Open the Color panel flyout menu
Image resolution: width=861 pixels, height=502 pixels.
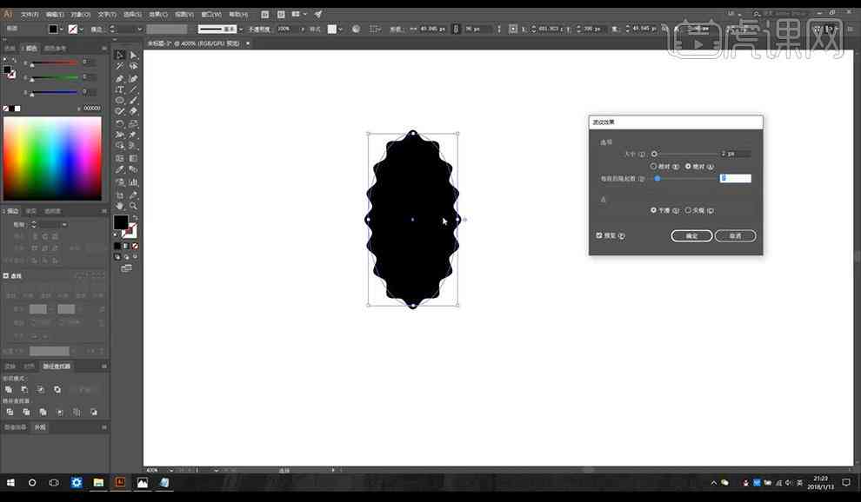(x=103, y=49)
